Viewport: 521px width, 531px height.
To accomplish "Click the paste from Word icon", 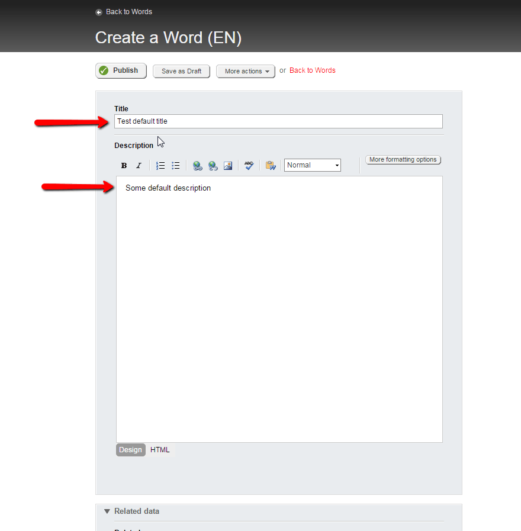I will [x=271, y=166].
